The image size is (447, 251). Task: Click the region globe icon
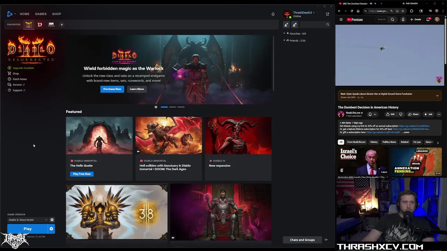52,220
